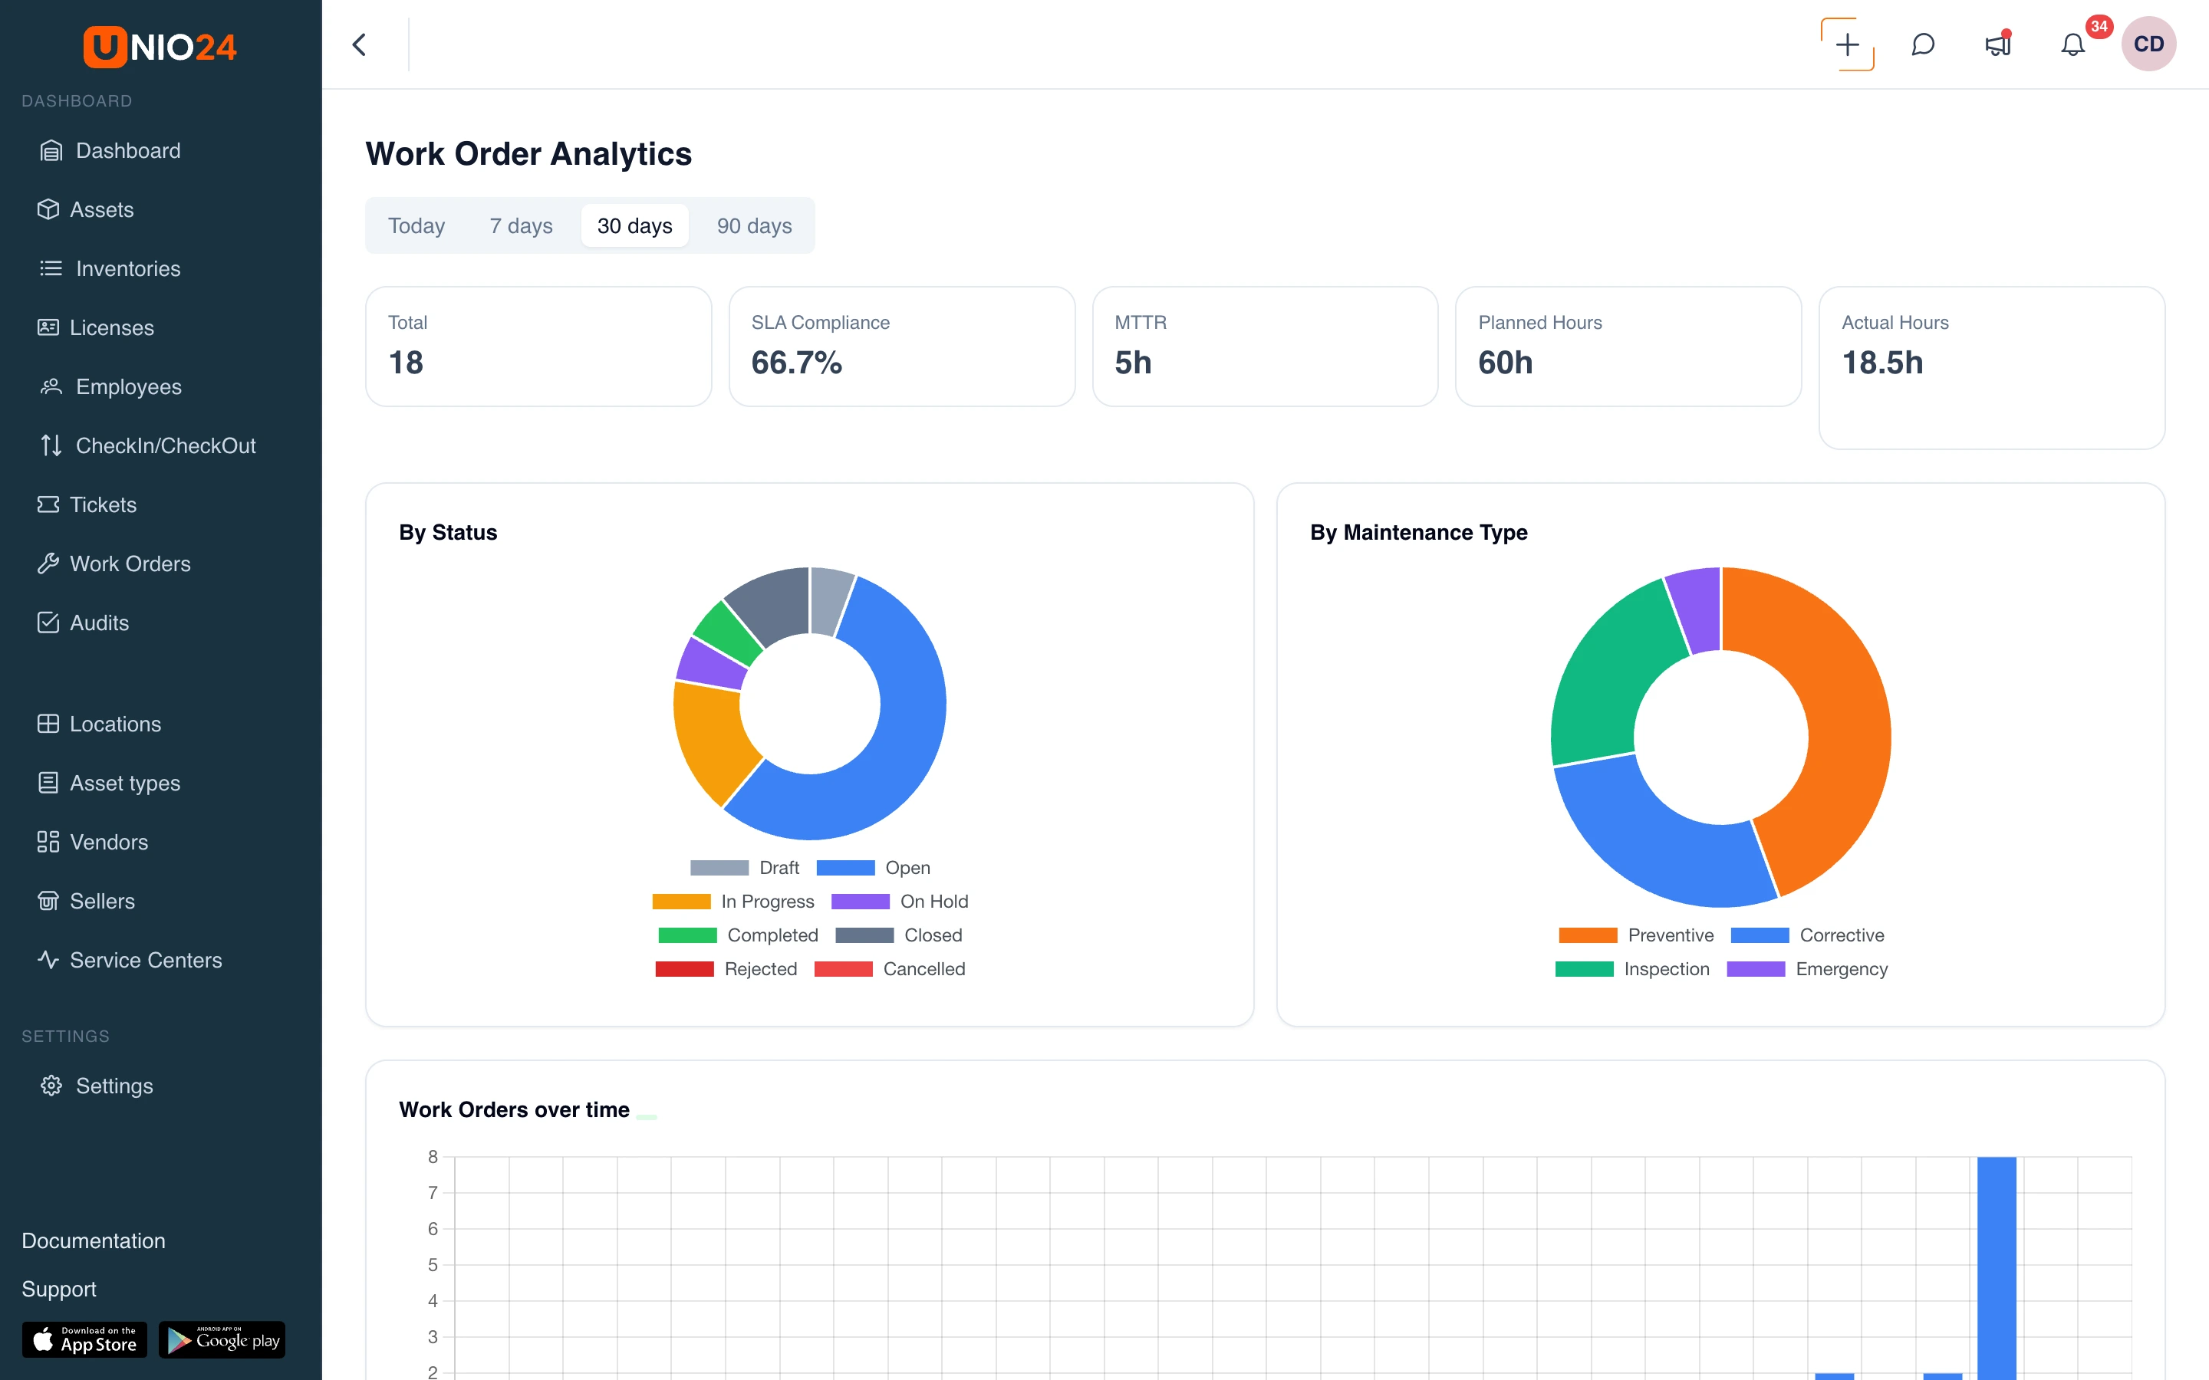
Task: Click Corrective blue legend swatch
Action: point(1759,935)
